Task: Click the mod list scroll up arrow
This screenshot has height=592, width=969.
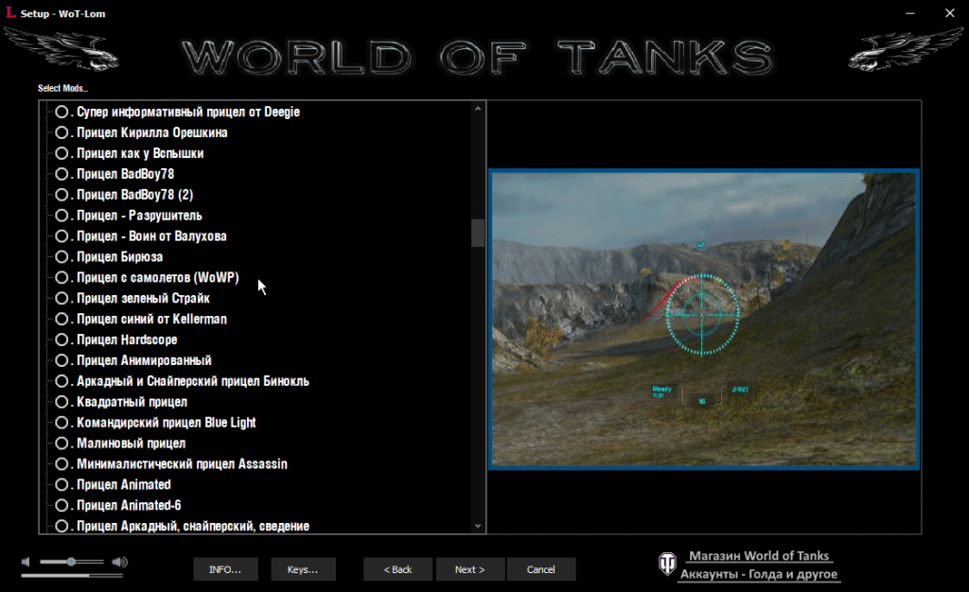Action: [478, 109]
